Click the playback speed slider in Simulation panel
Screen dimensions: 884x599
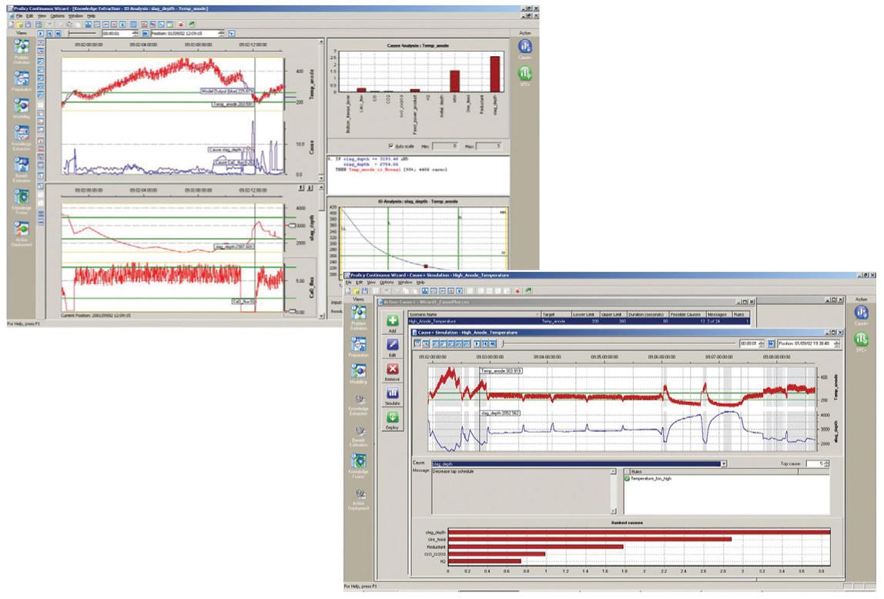[619, 343]
